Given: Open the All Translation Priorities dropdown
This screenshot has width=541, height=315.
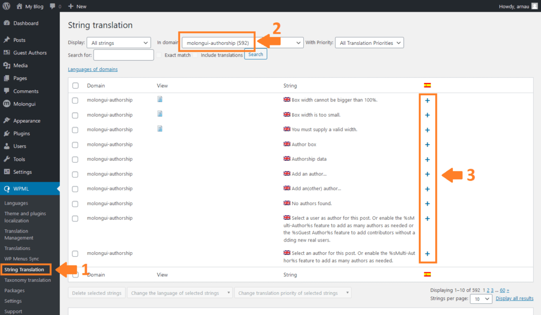Looking at the screenshot, I should [369, 43].
